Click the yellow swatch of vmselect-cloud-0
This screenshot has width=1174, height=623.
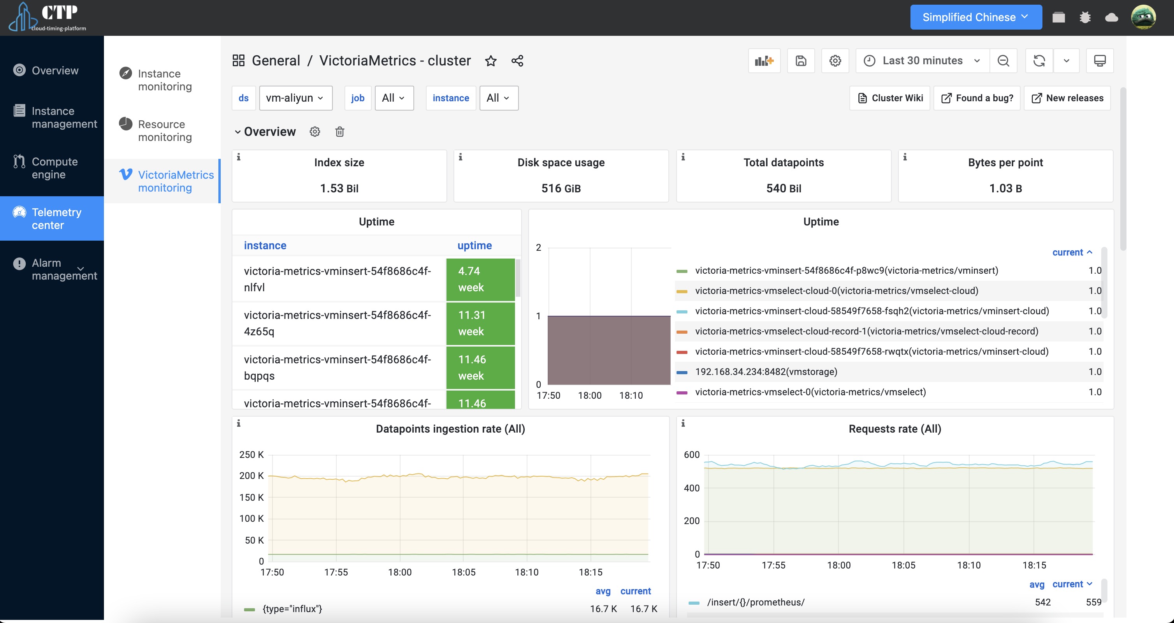click(682, 291)
